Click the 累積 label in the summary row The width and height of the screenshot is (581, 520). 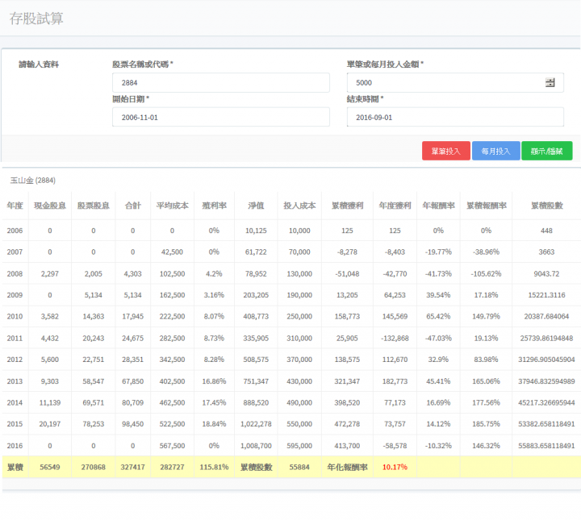(x=15, y=467)
